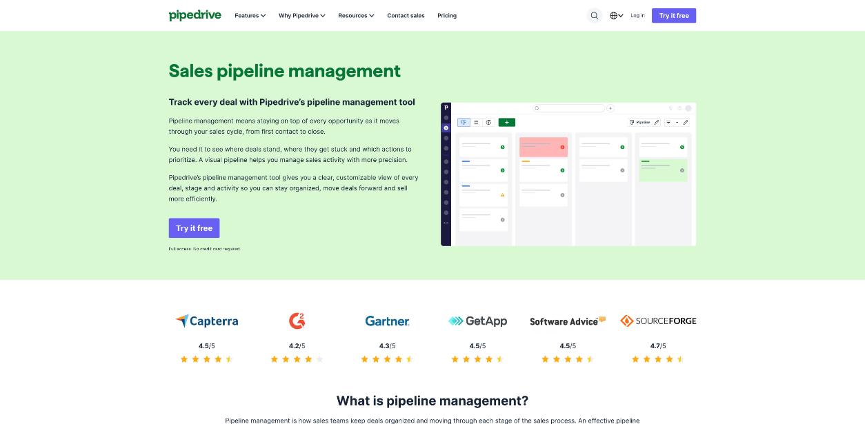
Task: Click the Gartner logo
Action: click(x=387, y=321)
